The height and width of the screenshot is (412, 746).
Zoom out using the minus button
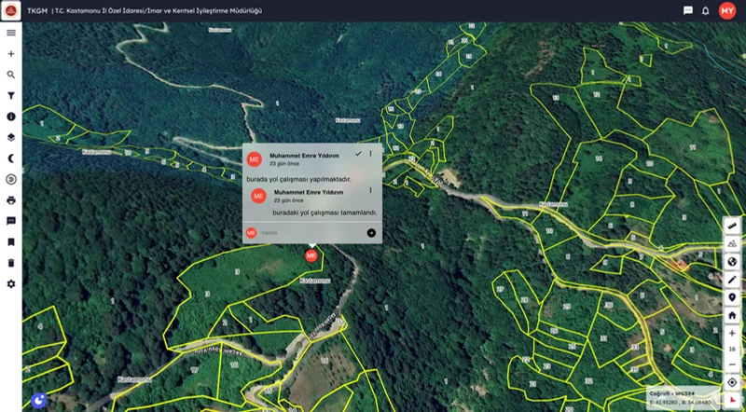point(732,364)
